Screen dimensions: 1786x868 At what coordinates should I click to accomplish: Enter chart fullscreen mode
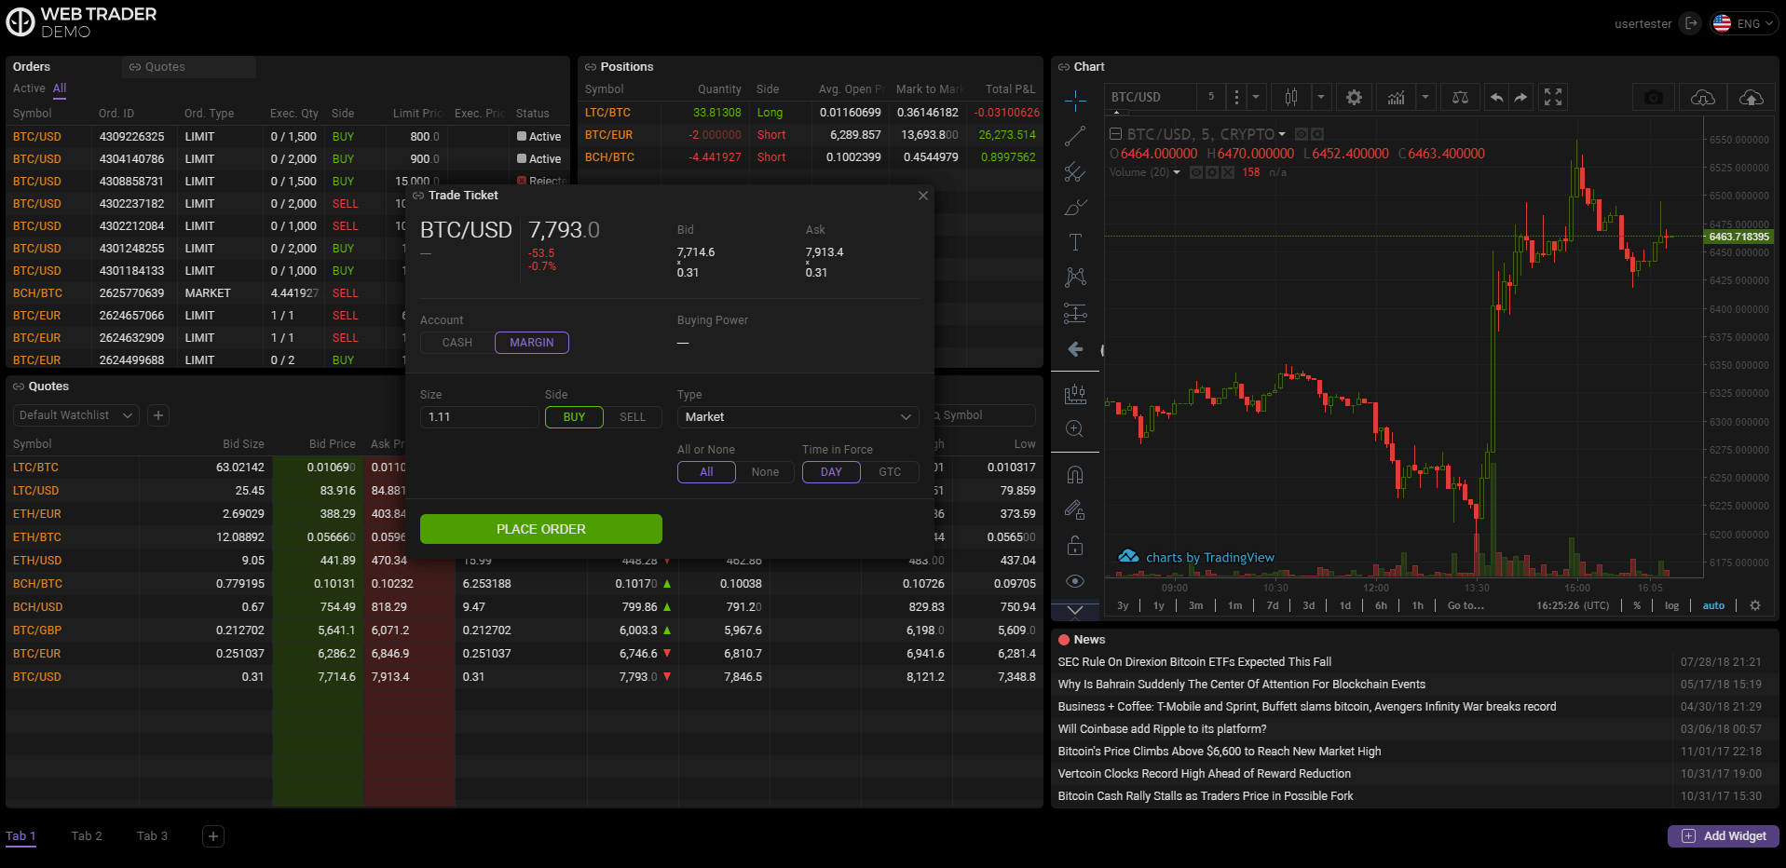1553,97
